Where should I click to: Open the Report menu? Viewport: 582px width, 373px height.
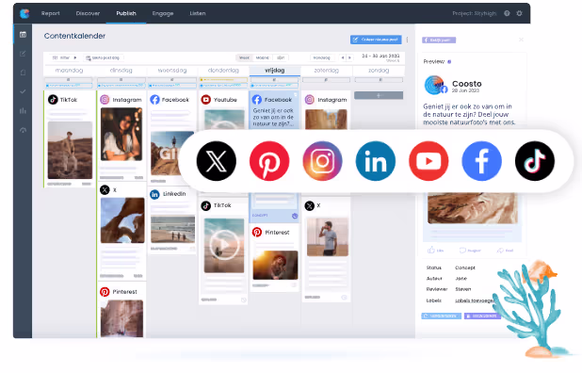click(x=51, y=13)
